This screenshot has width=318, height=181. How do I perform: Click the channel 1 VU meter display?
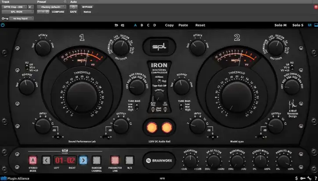82,58
